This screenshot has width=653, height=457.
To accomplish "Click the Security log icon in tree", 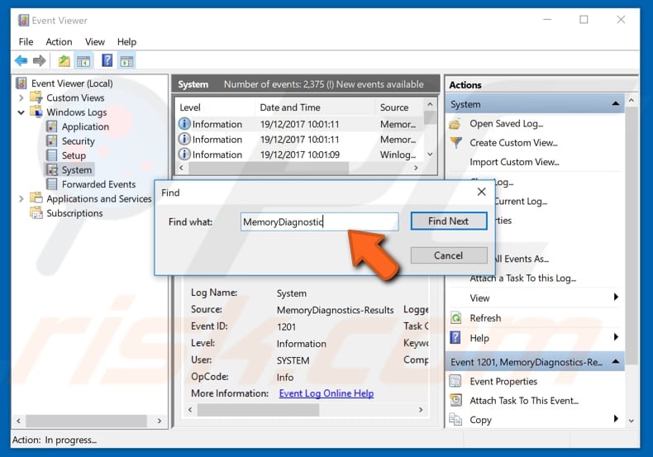I will tap(52, 140).
